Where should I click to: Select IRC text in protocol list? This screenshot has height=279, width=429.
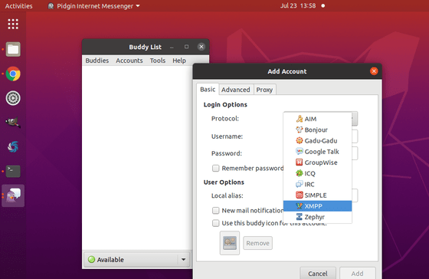point(309,184)
